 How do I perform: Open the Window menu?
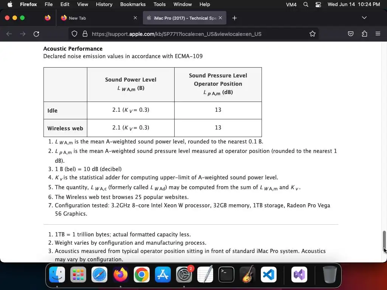coord(183,5)
